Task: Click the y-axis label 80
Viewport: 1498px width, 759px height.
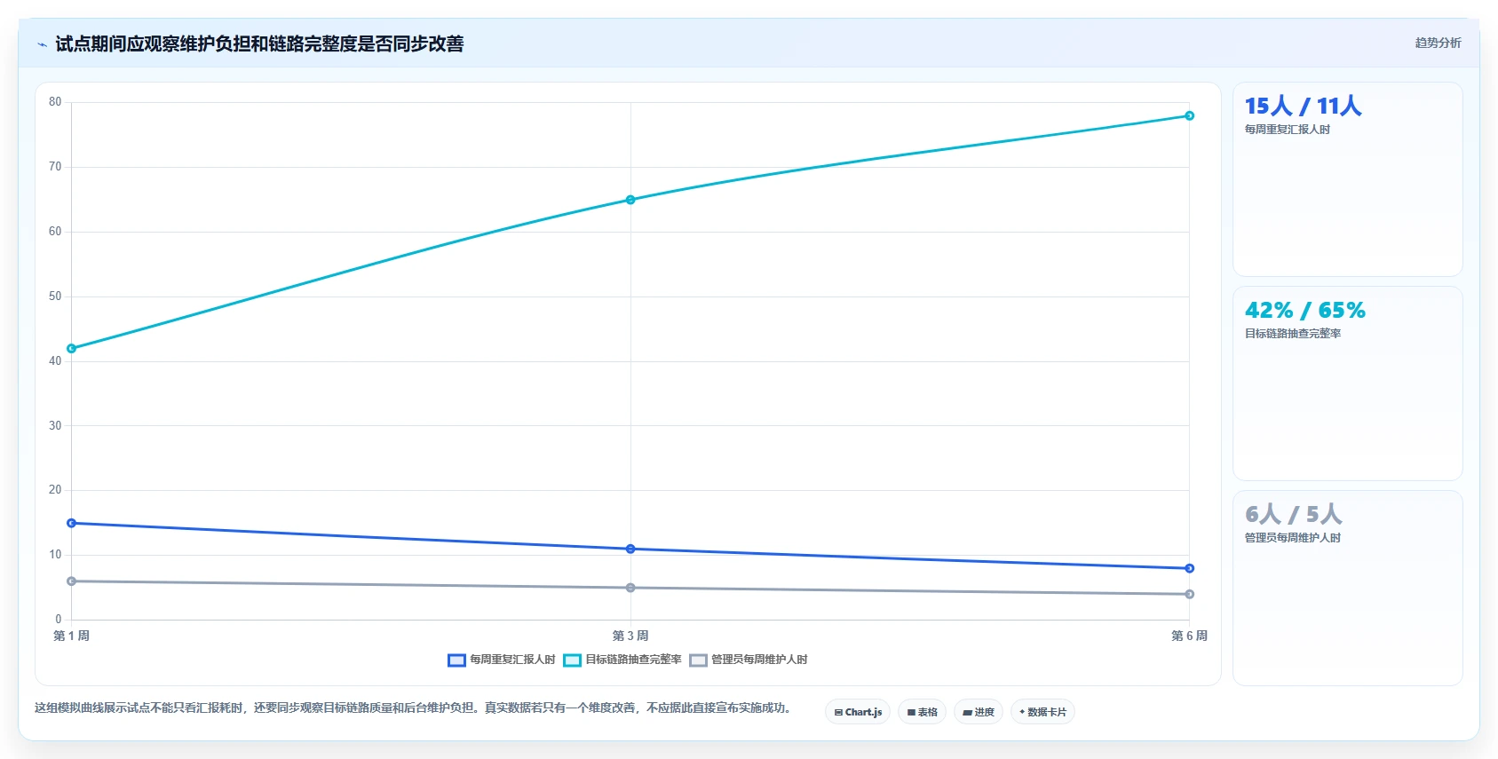Action: coord(55,102)
